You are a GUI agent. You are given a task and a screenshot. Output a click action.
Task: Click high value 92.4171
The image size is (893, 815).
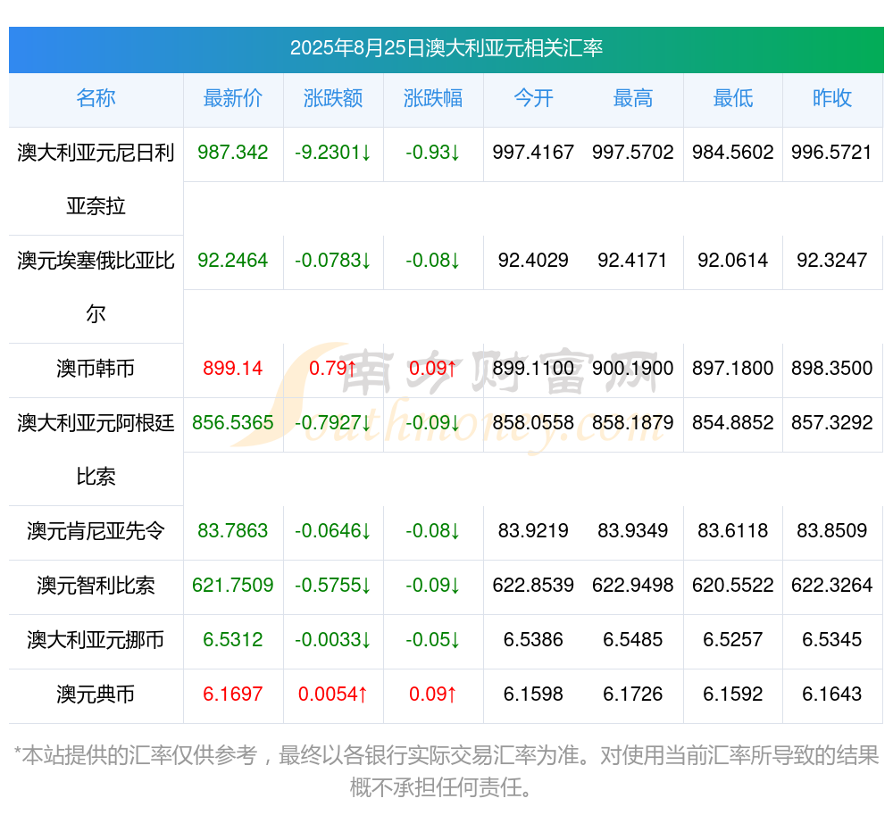point(633,261)
